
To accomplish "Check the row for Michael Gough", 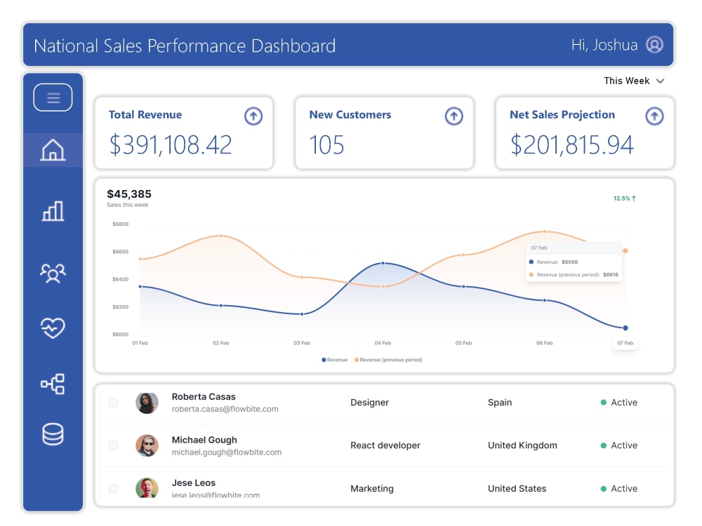I will [x=114, y=445].
